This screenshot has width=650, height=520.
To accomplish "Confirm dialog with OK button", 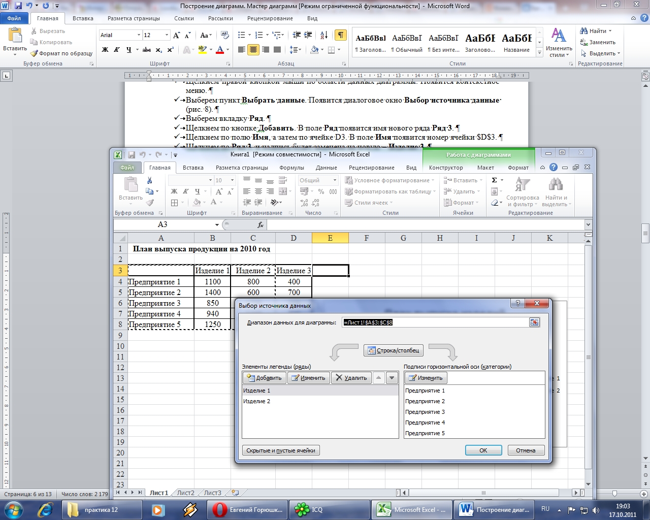I will (483, 450).
